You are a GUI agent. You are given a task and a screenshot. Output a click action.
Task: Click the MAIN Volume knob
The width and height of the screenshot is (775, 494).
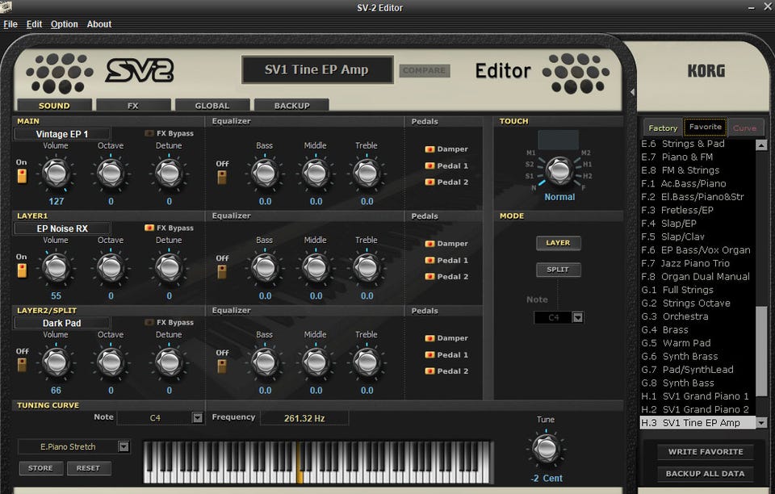(56, 173)
